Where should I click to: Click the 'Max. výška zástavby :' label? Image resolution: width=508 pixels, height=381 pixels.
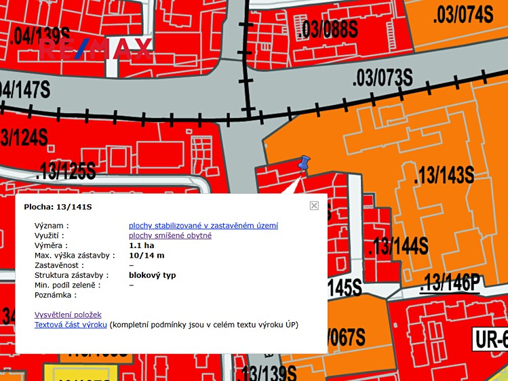pyautogui.click(x=75, y=256)
